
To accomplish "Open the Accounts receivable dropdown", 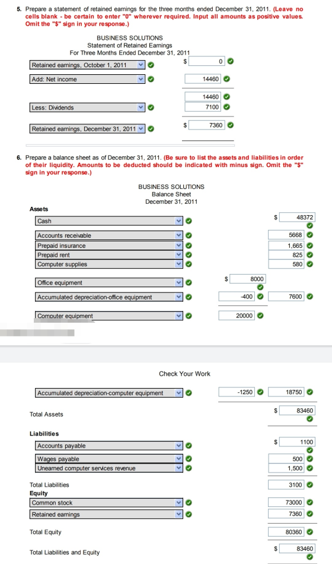I will [108, 235].
